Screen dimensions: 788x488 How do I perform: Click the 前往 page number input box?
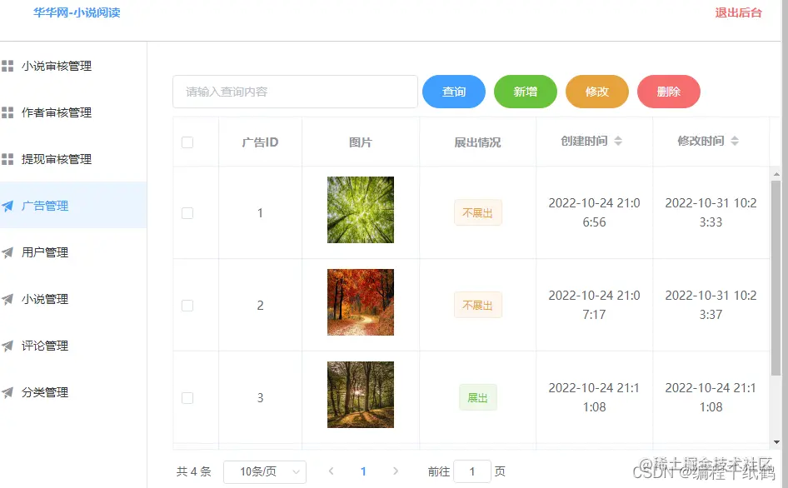pyautogui.click(x=472, y=471)
